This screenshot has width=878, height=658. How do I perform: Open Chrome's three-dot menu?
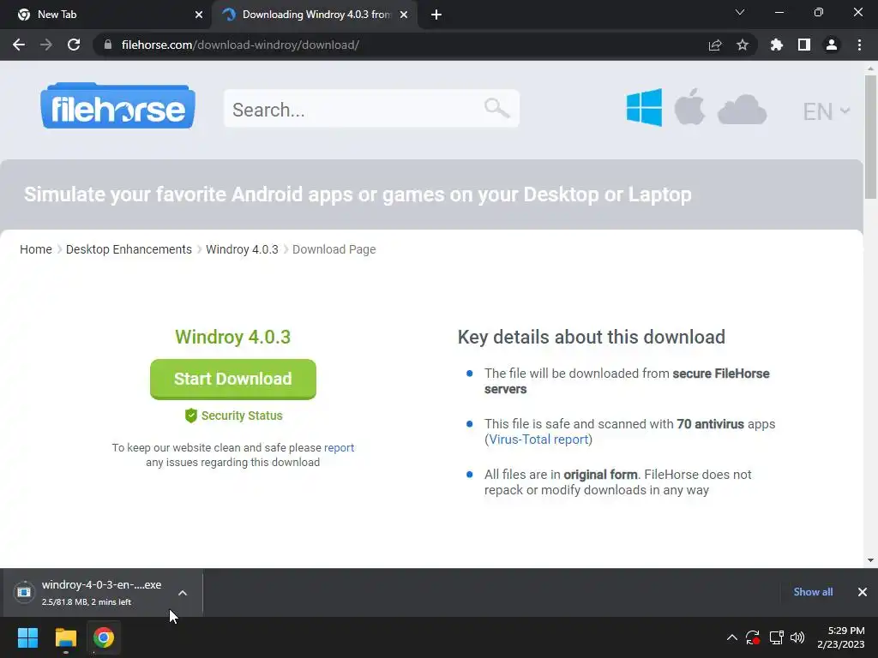coord(859,45)
